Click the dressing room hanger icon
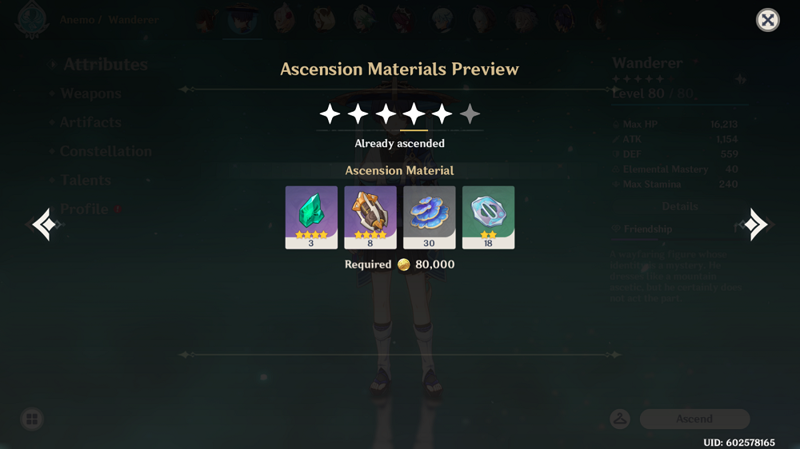This screenshot has width=800, height=449. click(x=620, y=419)
